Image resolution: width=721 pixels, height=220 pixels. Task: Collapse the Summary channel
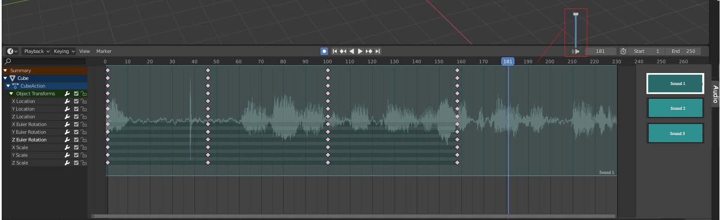[x=6, y=70]
